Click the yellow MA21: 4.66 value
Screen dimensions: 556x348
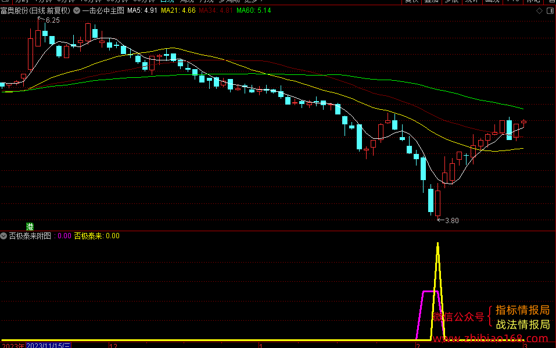178,10
